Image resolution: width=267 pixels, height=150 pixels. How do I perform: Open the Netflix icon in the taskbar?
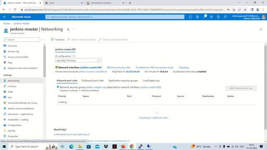pos(114,146)
